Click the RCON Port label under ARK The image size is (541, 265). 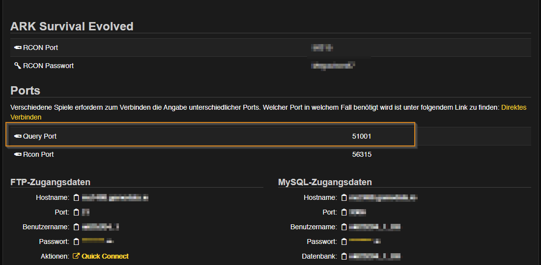[40, 48]
